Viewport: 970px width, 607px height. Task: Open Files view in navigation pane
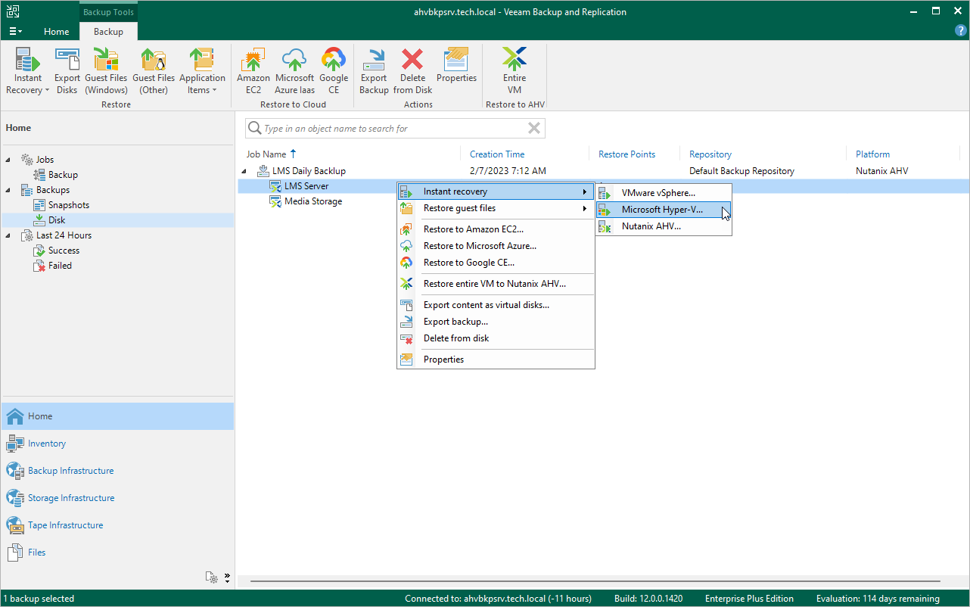tap(118, 553)
